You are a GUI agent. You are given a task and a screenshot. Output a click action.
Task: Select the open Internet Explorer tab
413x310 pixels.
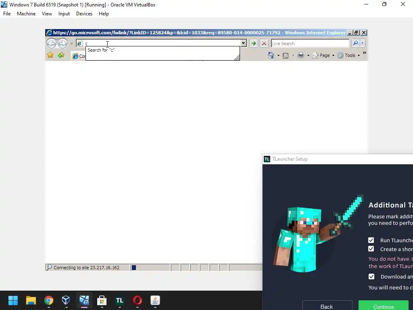tap(78, 56)
